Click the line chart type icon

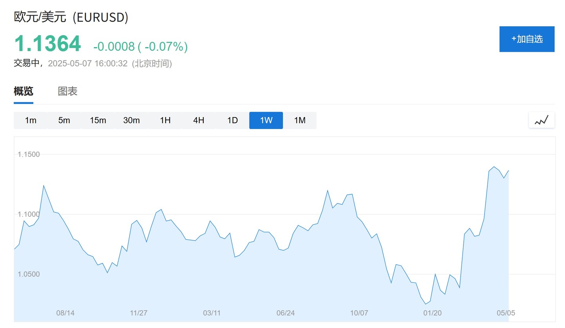(x=541, y=120)
